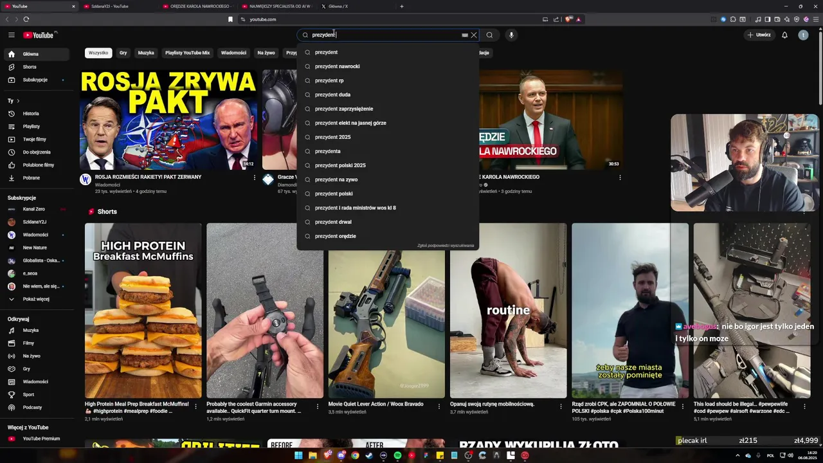Image resolution: width=823 pixels, height=463 pixels.
Task: Open Chrome from the taskbar
Action: pos(355,455)
